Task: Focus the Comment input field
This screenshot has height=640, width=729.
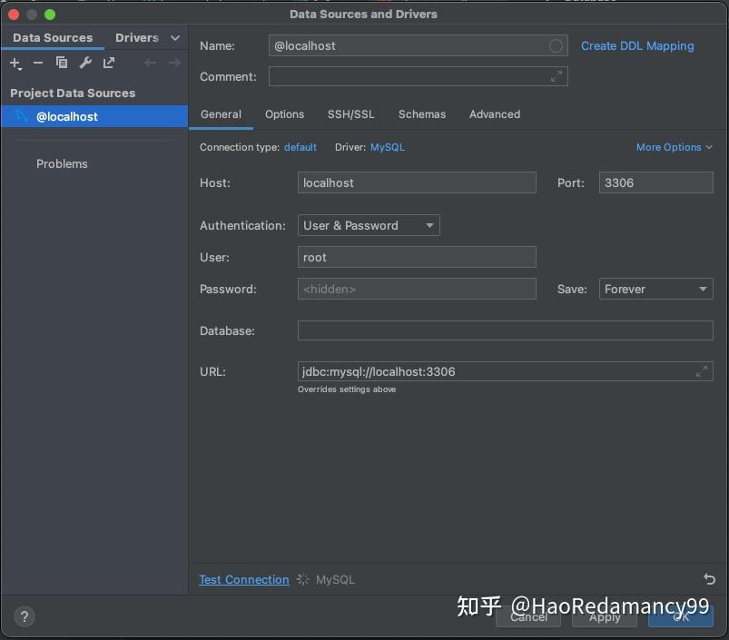Action: (x=418, y=76)
